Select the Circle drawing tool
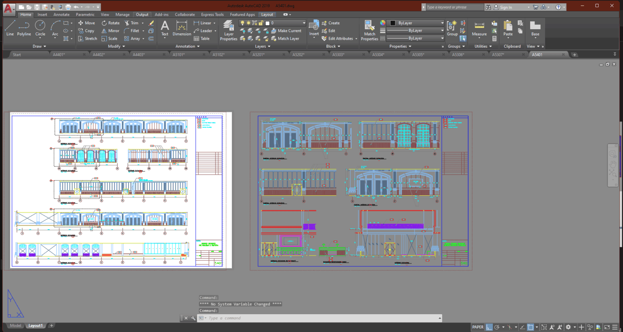Viewport: 623px width, 332px height. [40, 29]
